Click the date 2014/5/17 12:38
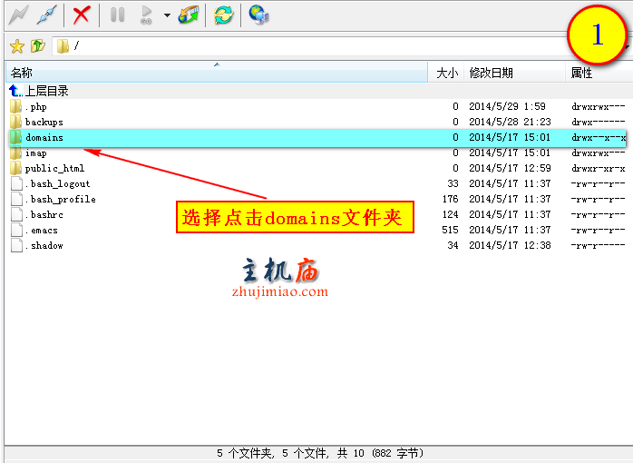 click(x=510, y=245)
